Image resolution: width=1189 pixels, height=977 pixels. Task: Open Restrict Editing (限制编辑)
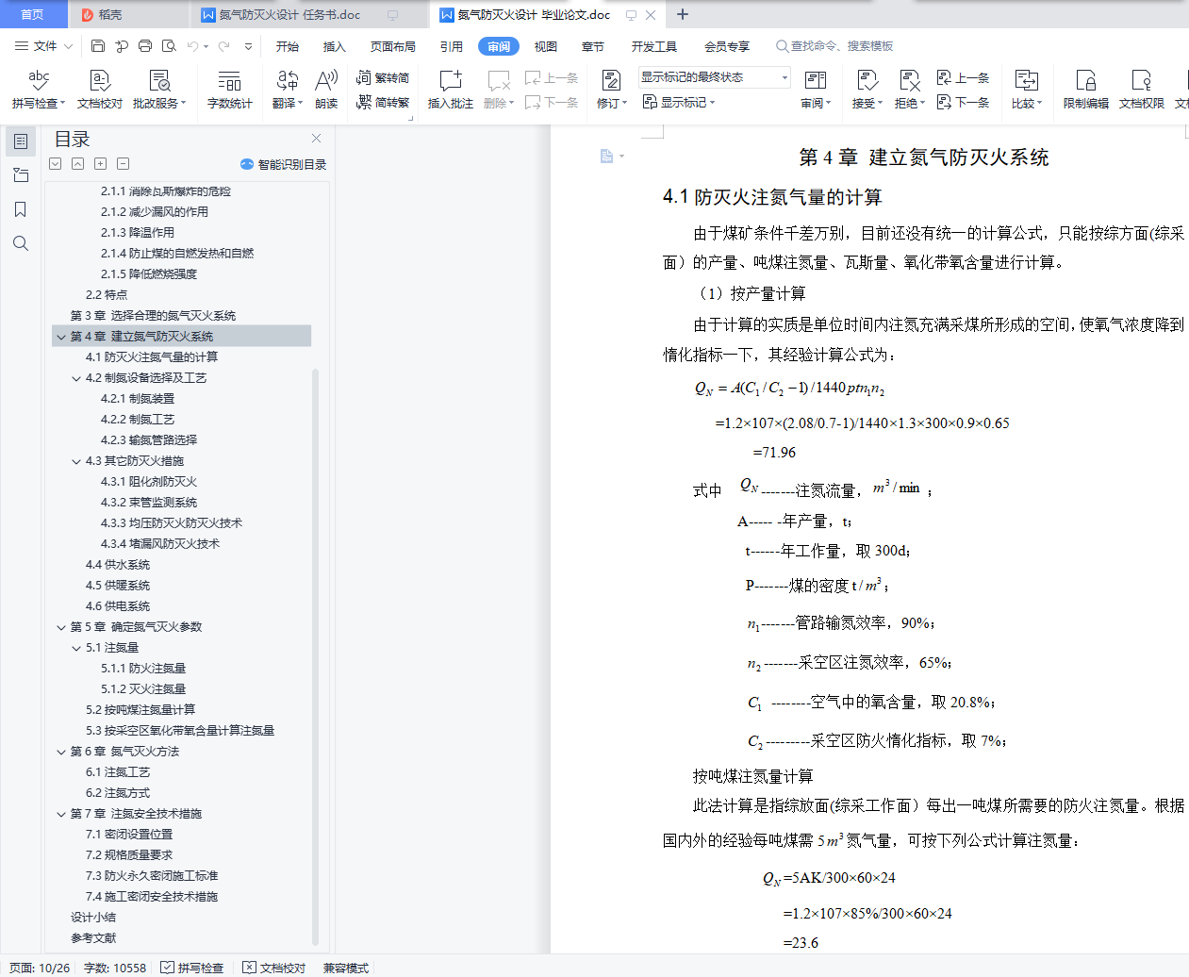pos(1086,90)
